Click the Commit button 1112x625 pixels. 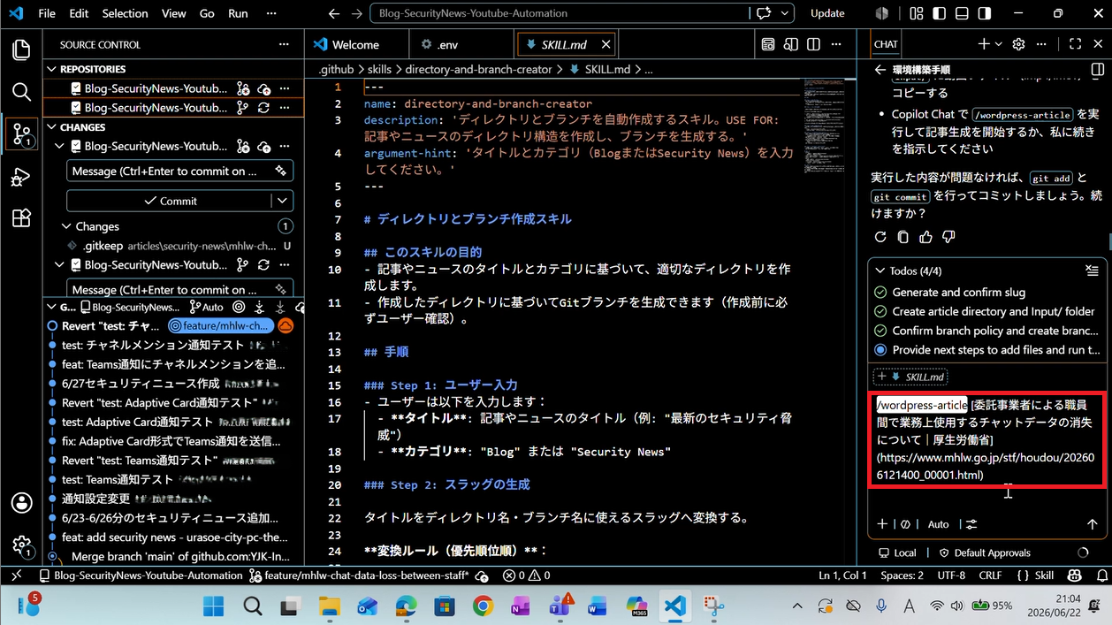(169, 201)
